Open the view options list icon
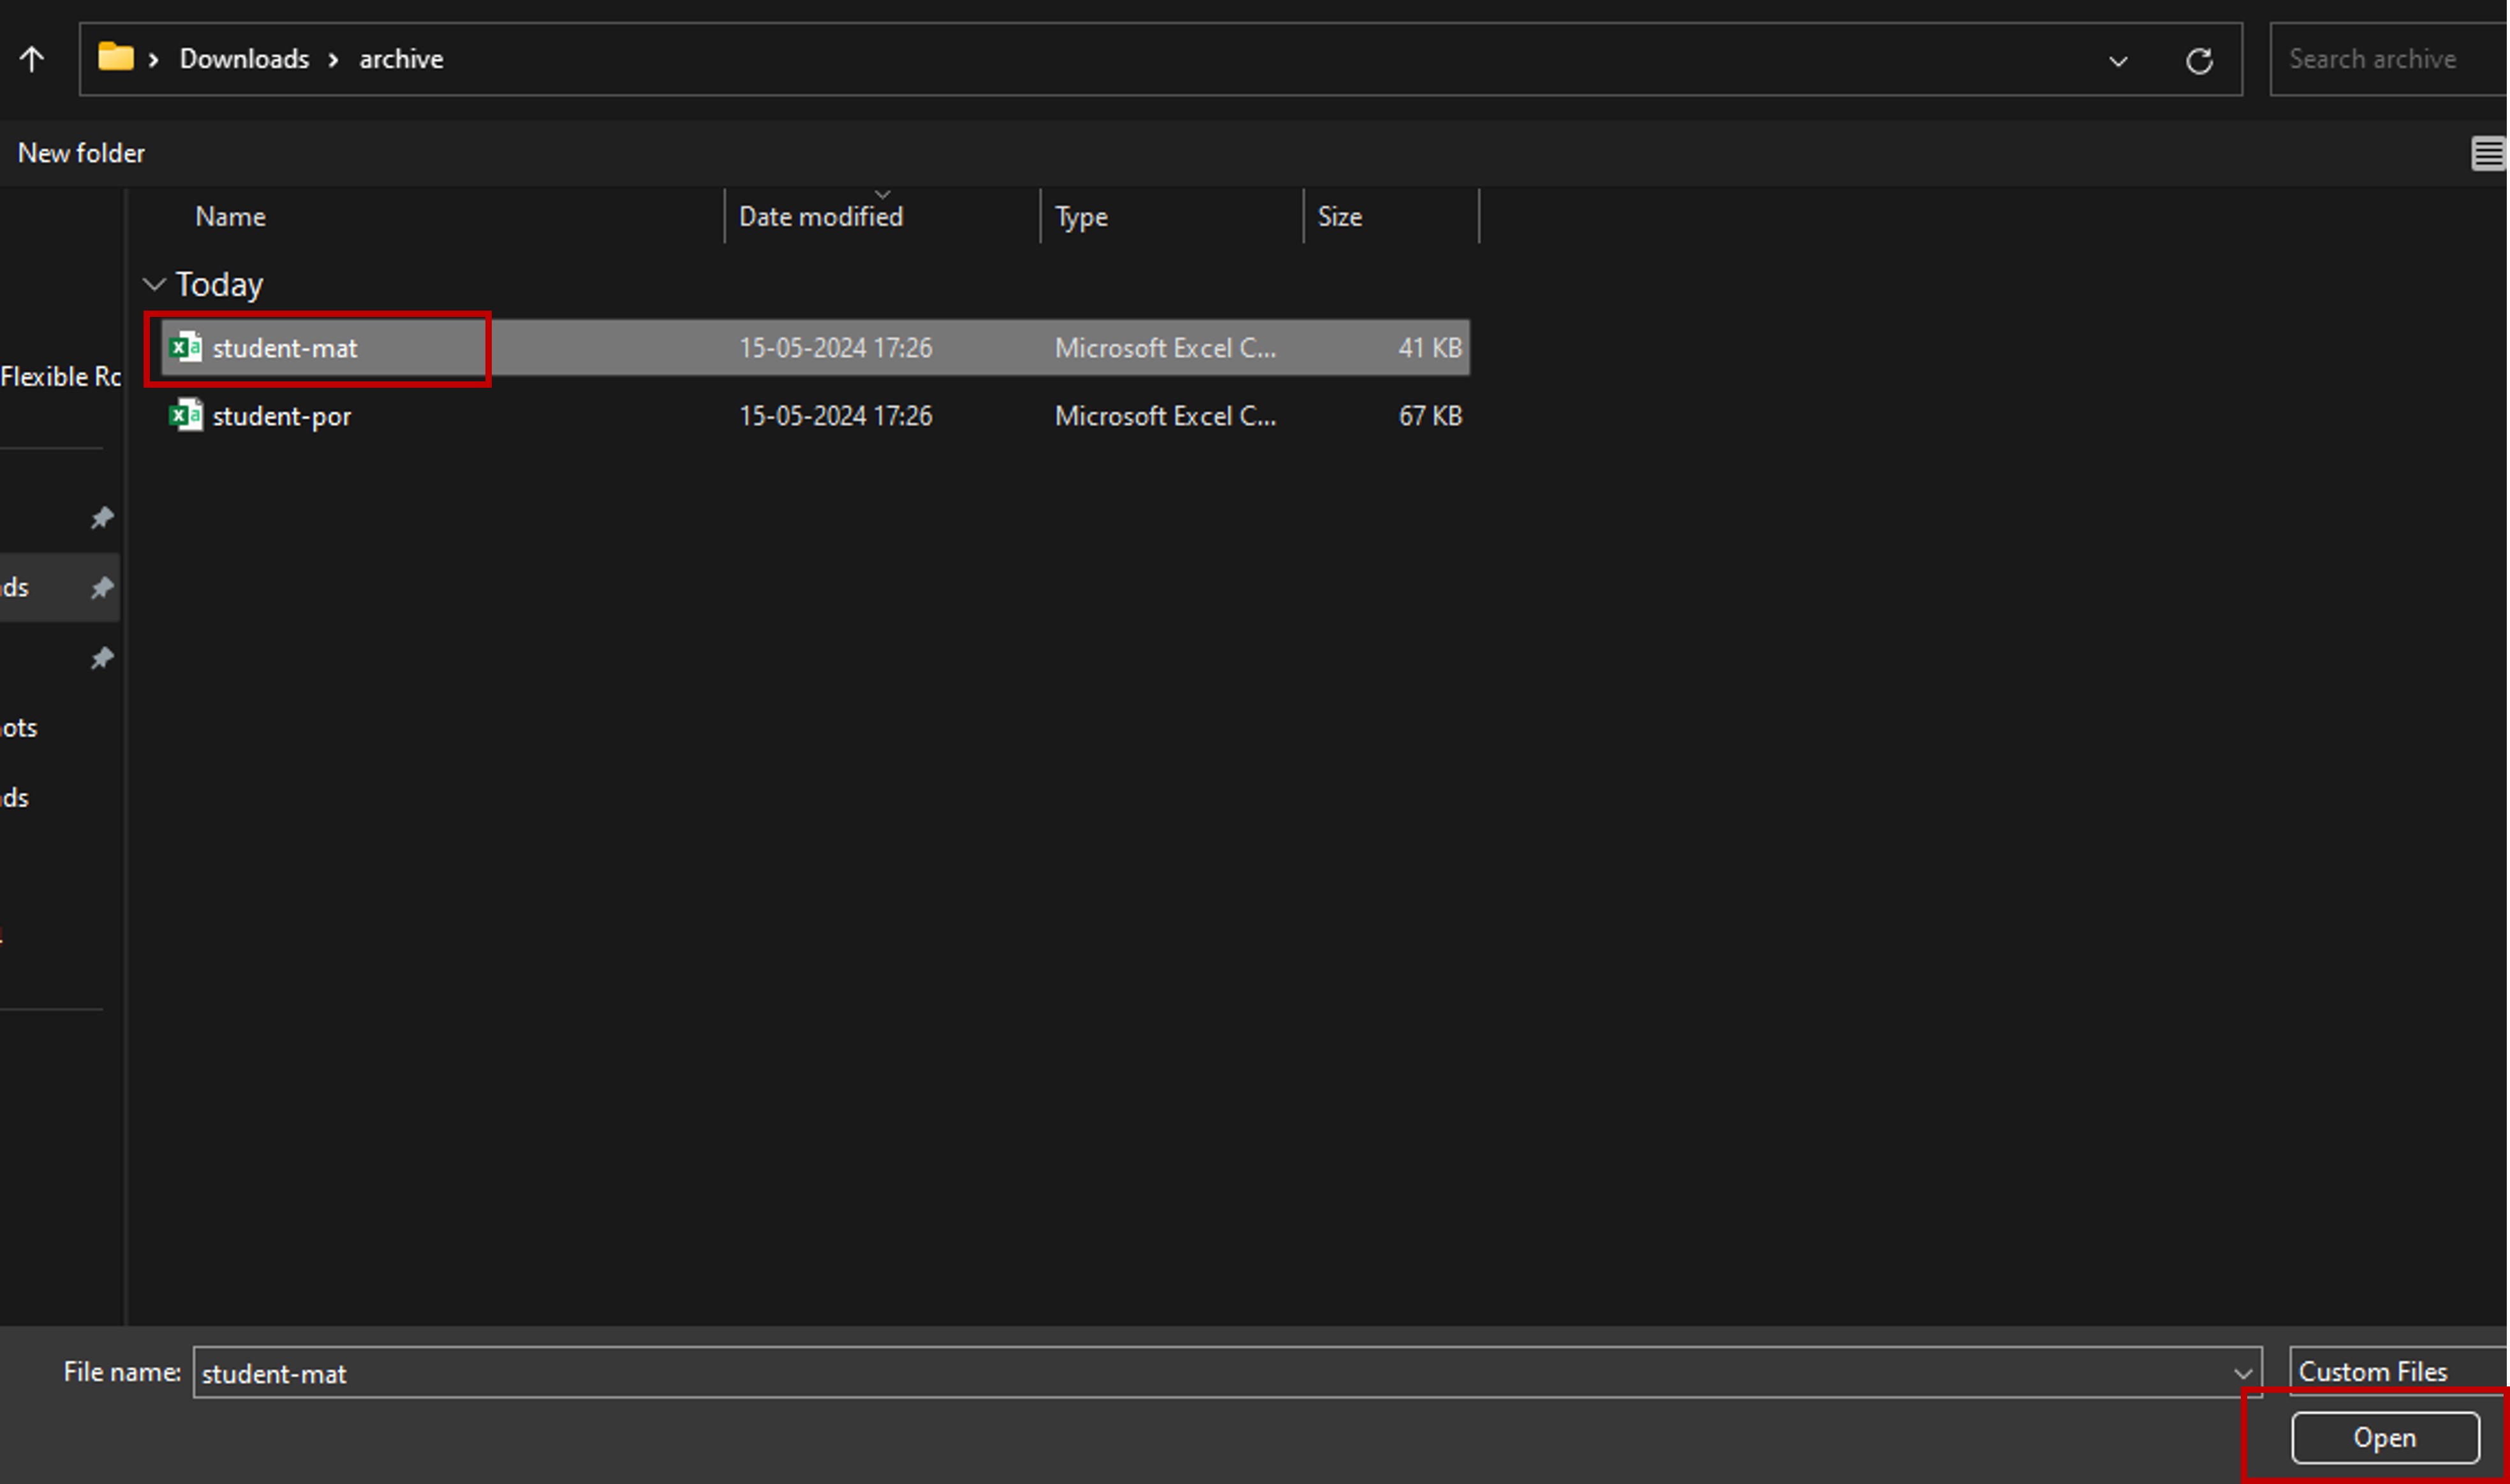The image size is (2510, 1484). coord(2488,154)
